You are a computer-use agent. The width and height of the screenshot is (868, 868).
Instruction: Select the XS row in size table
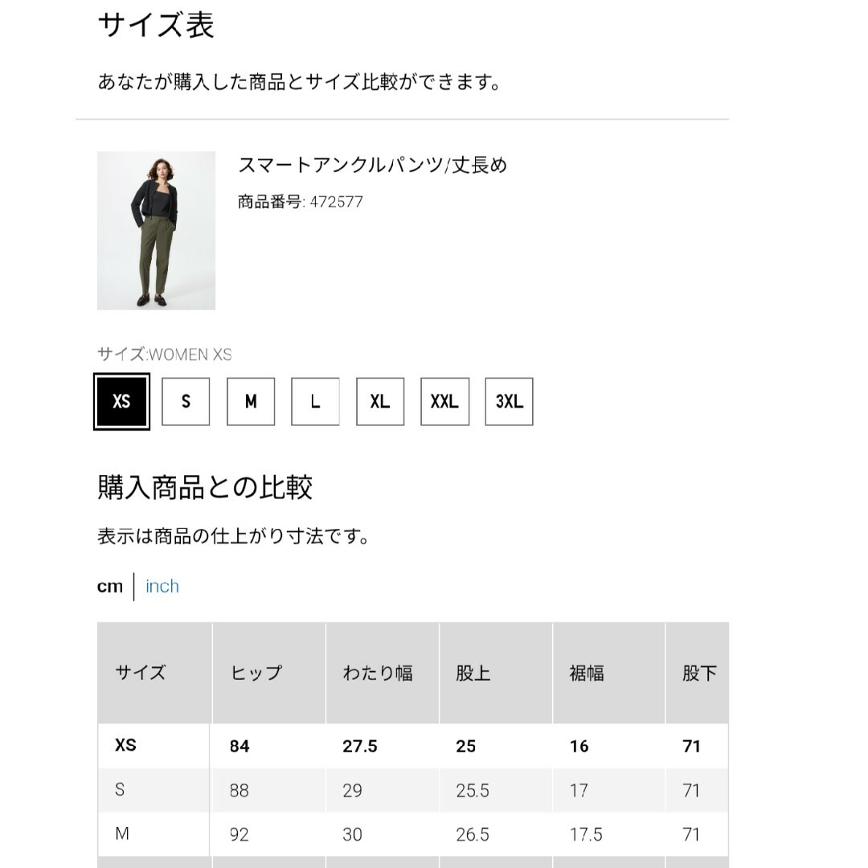click(413, 746)
